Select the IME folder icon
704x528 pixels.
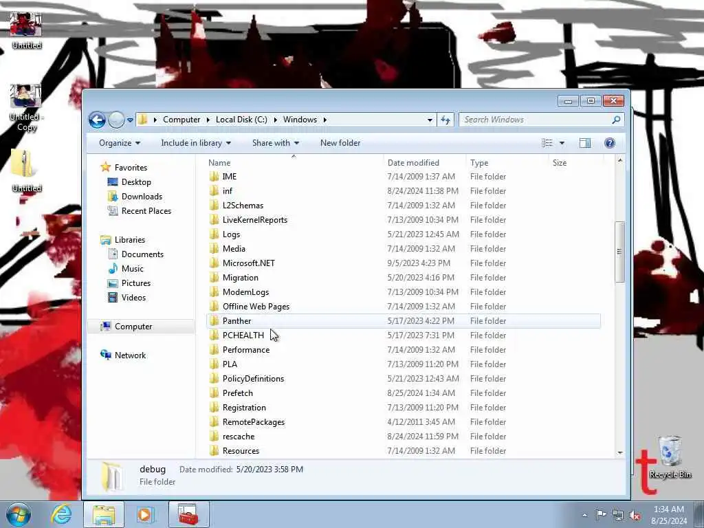(x=214, y=177)
